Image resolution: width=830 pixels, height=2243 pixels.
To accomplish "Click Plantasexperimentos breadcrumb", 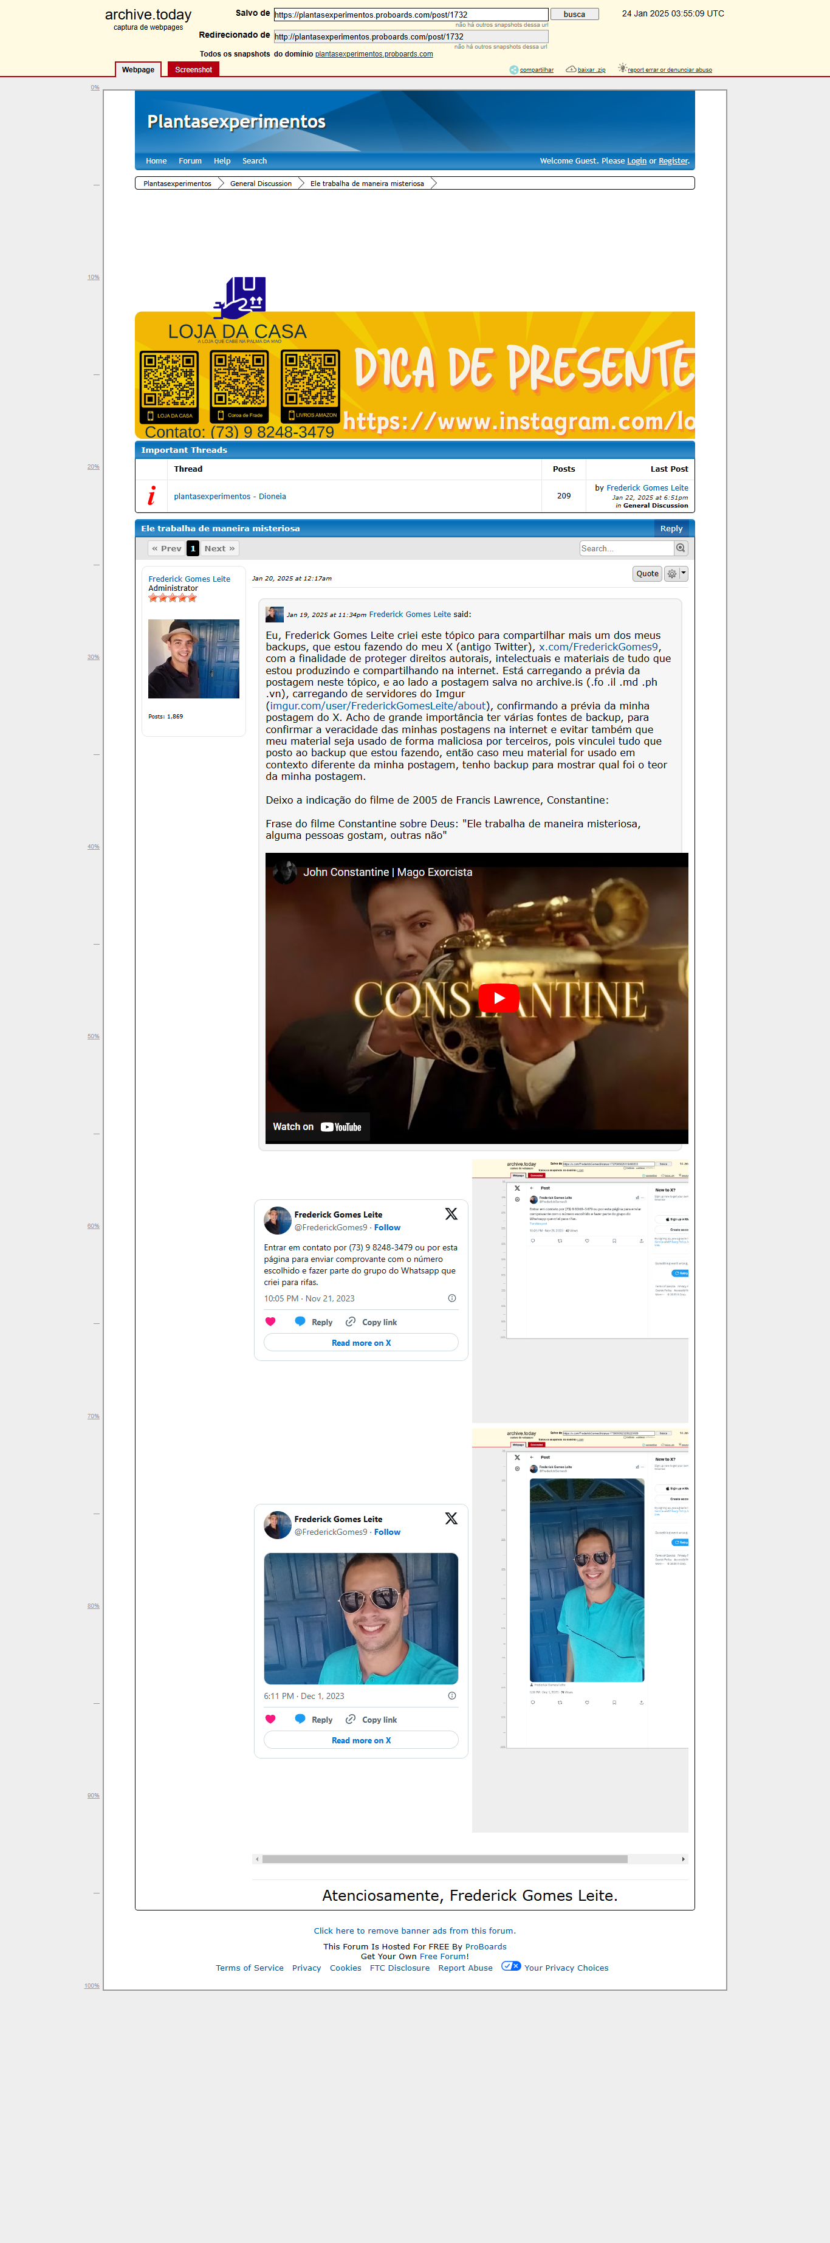I will coord(177,184).
